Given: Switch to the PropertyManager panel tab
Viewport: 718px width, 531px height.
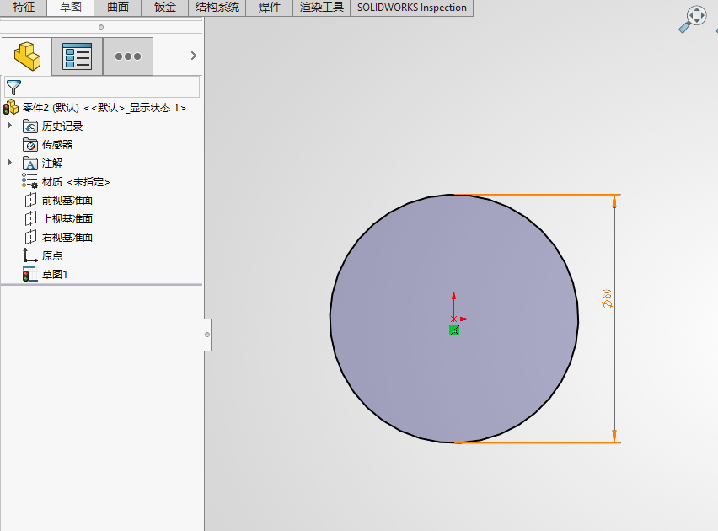Looking at the screenshot, I should [77, 56].
